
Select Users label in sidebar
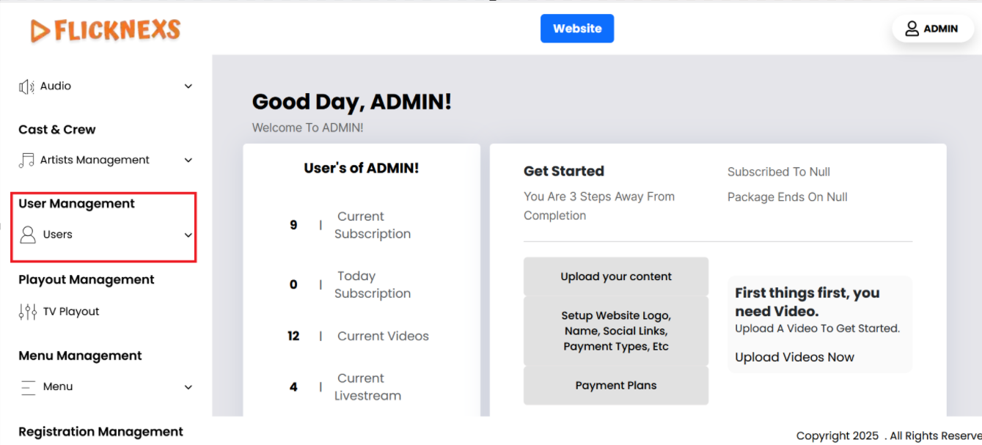click(58, 235)
